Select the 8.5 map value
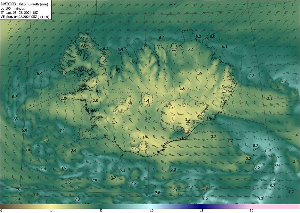 pyautogui.click(x=257, y=167)
